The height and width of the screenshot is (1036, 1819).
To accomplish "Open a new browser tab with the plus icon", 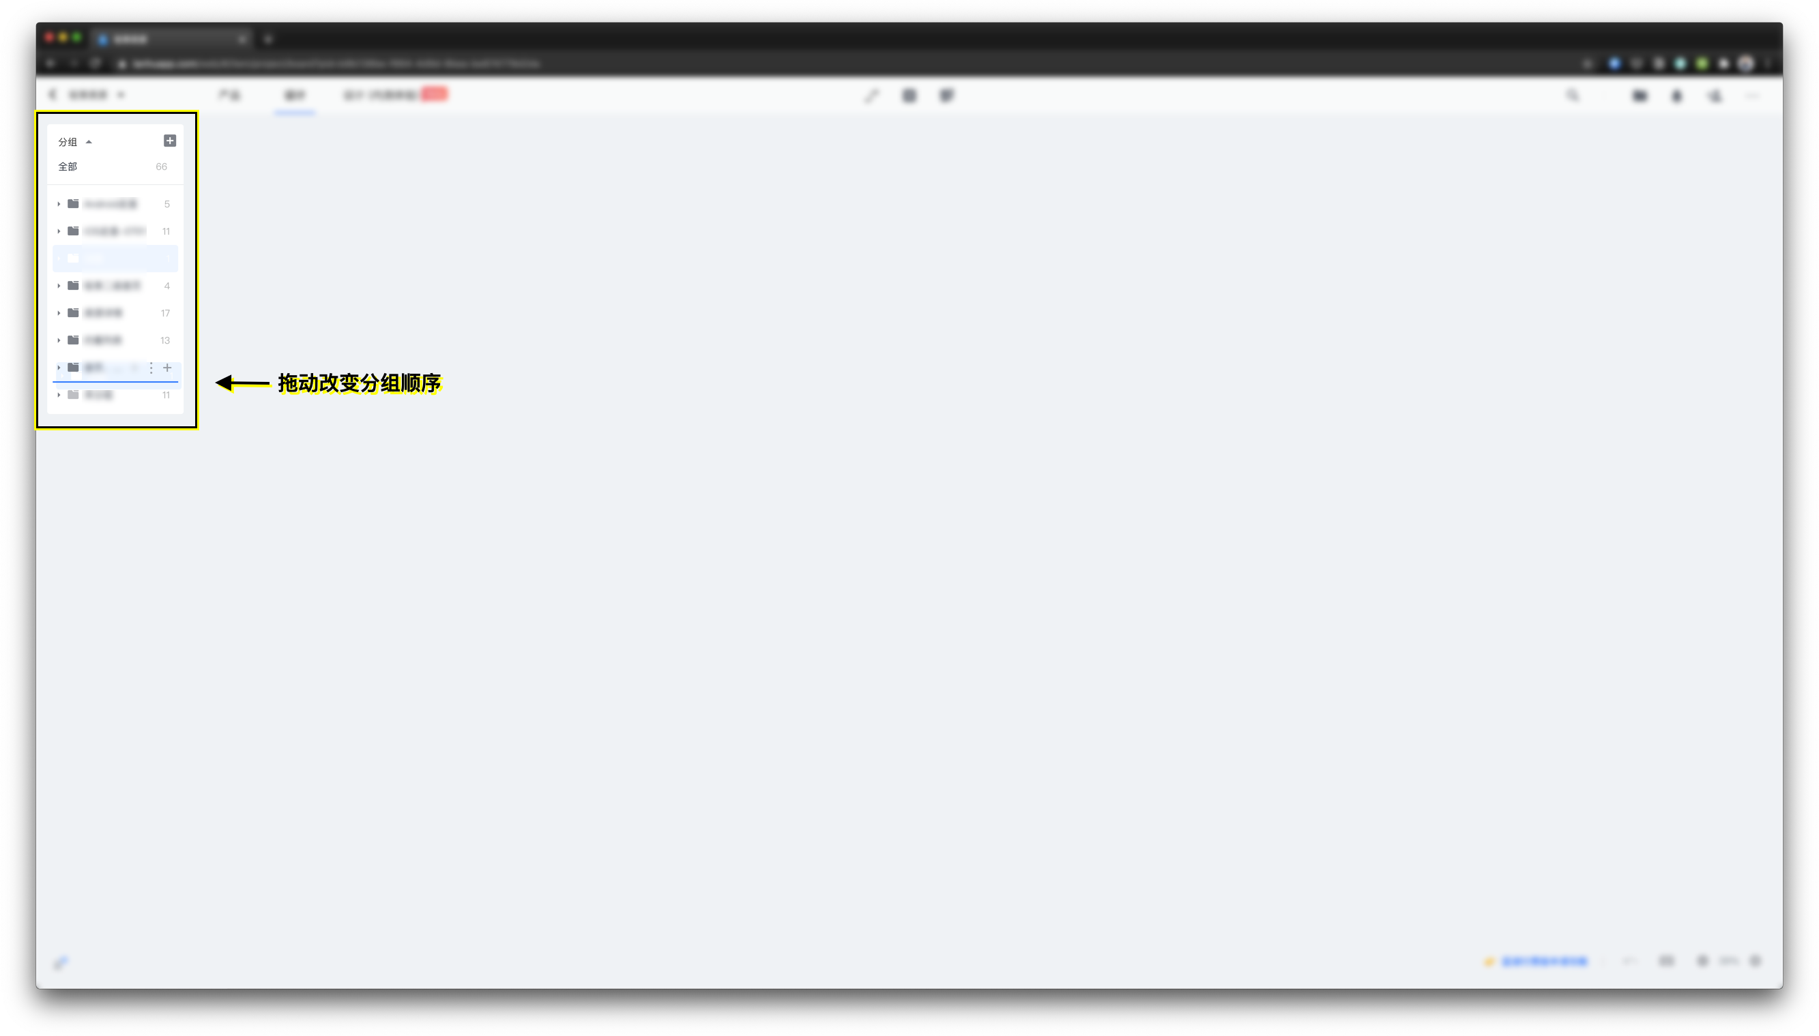I will coord(268,39).
